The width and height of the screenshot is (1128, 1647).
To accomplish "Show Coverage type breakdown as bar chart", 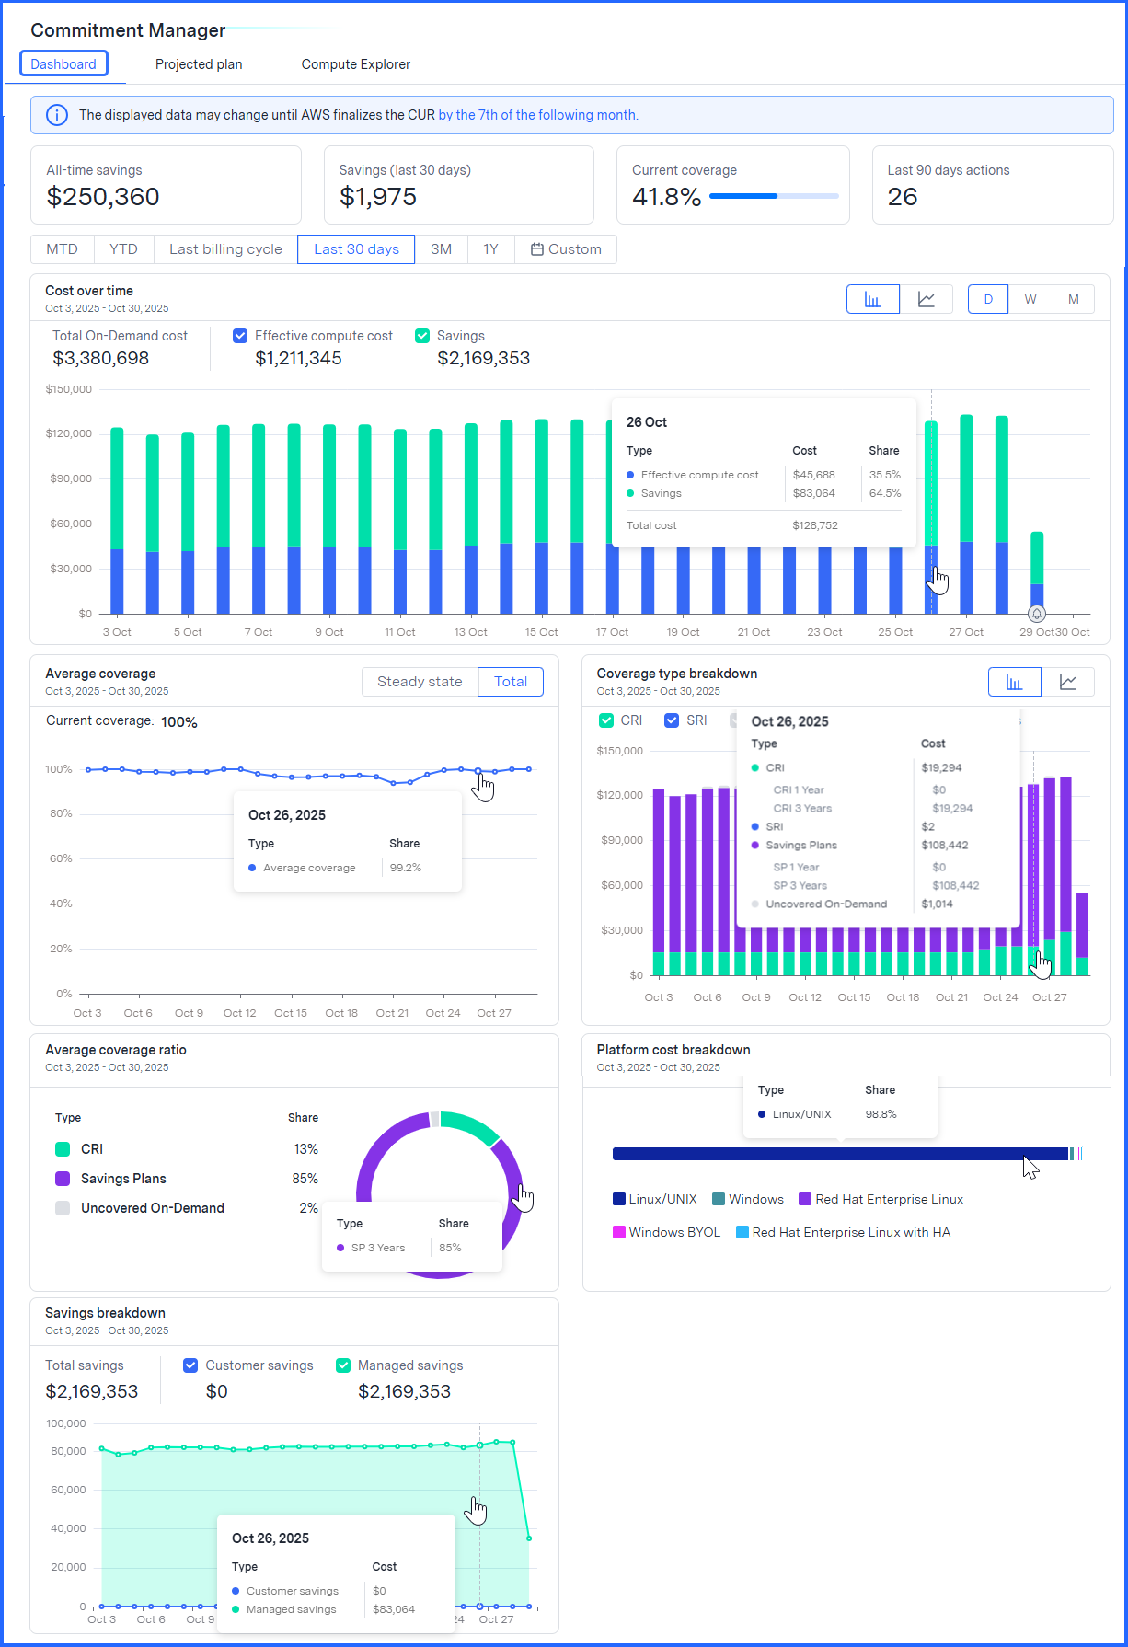I will 1014,682.
